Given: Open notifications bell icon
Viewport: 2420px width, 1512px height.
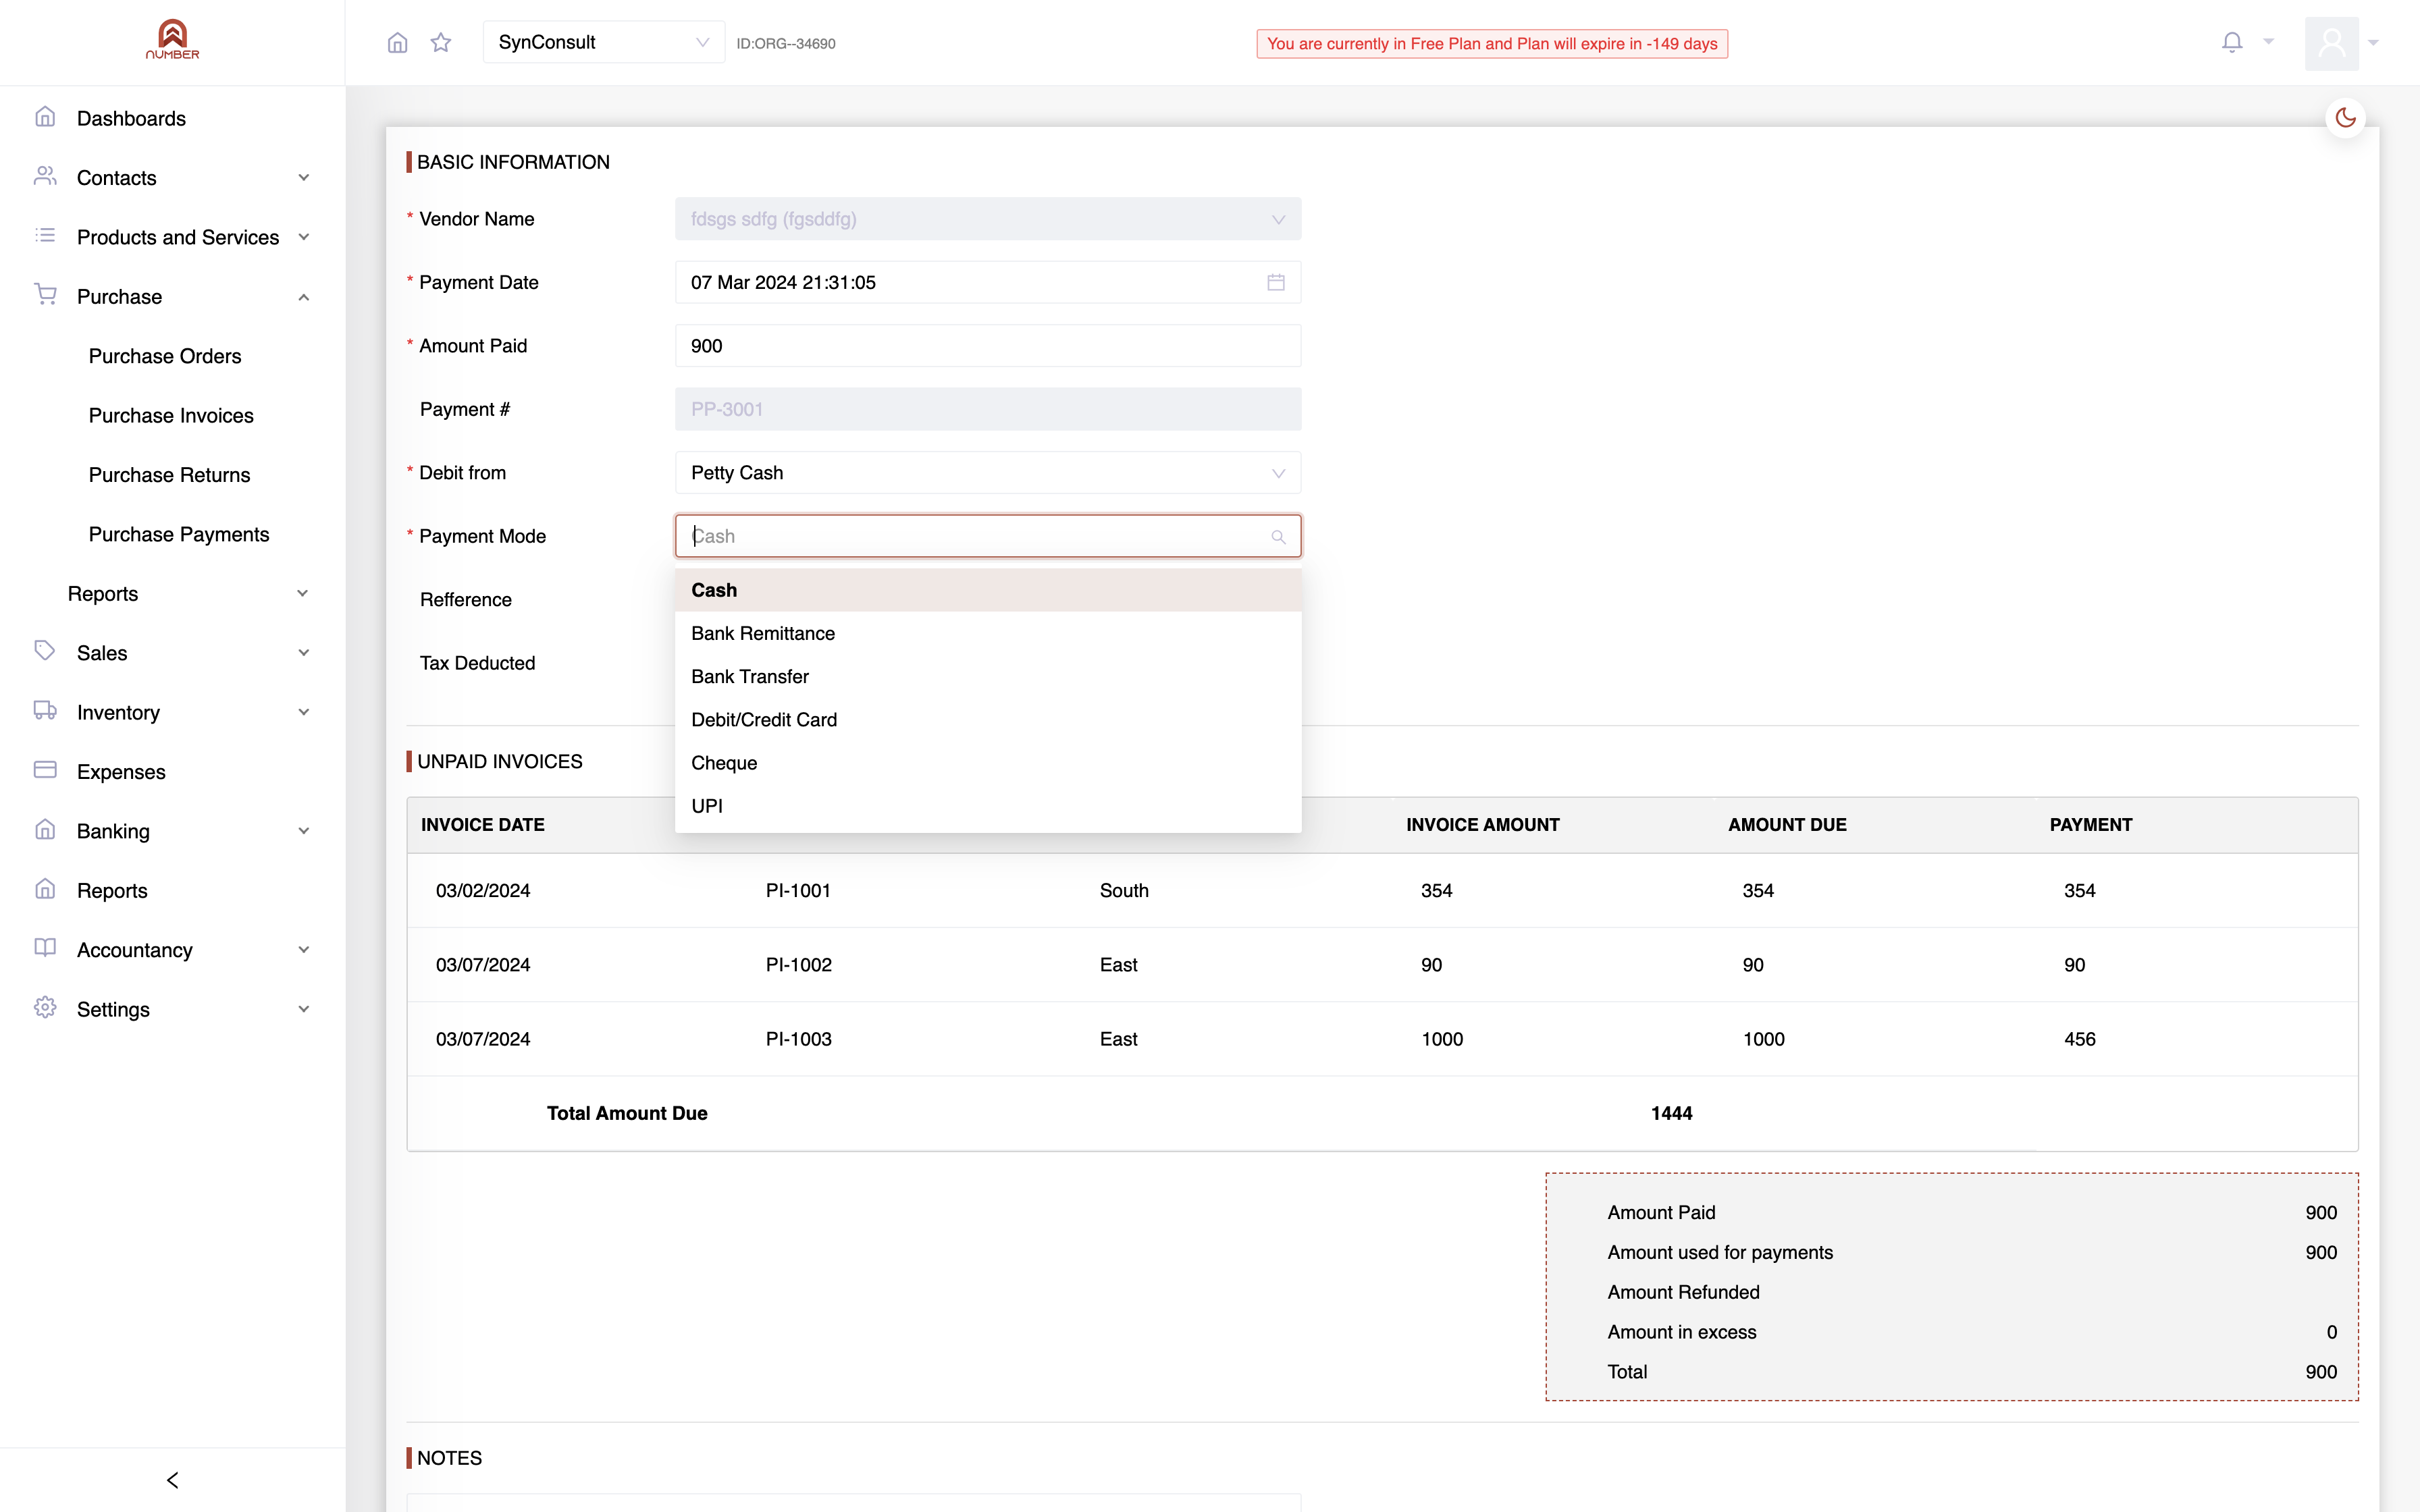Looking at the screenshot, I should [2232, 42].
